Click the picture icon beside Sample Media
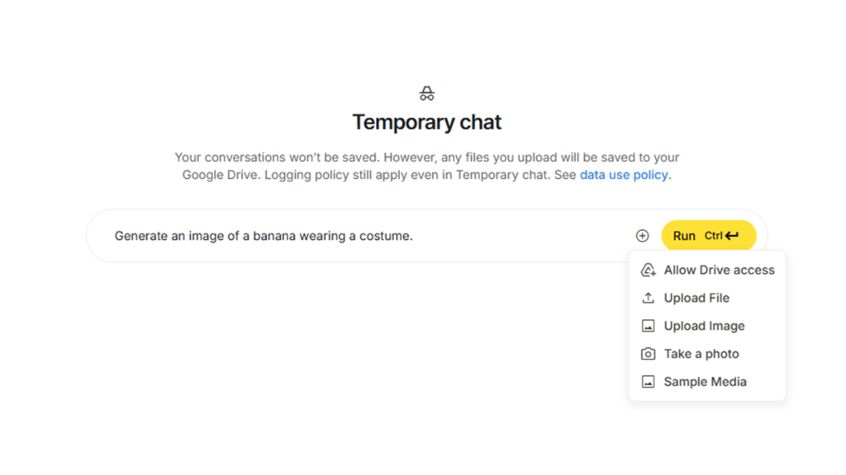 coord(648,382)
